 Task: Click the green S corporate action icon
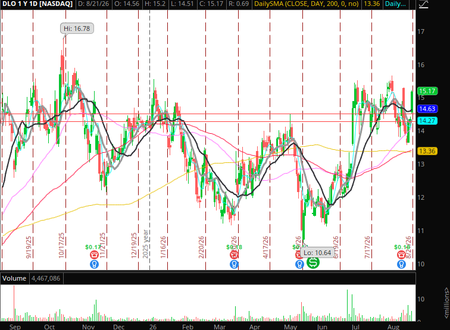pos(313,262)
